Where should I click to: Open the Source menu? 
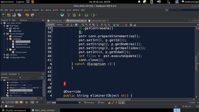pyautogui.click(x=27, y=10)
